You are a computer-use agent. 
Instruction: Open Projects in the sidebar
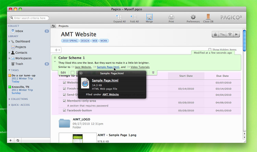click(21, 47)
